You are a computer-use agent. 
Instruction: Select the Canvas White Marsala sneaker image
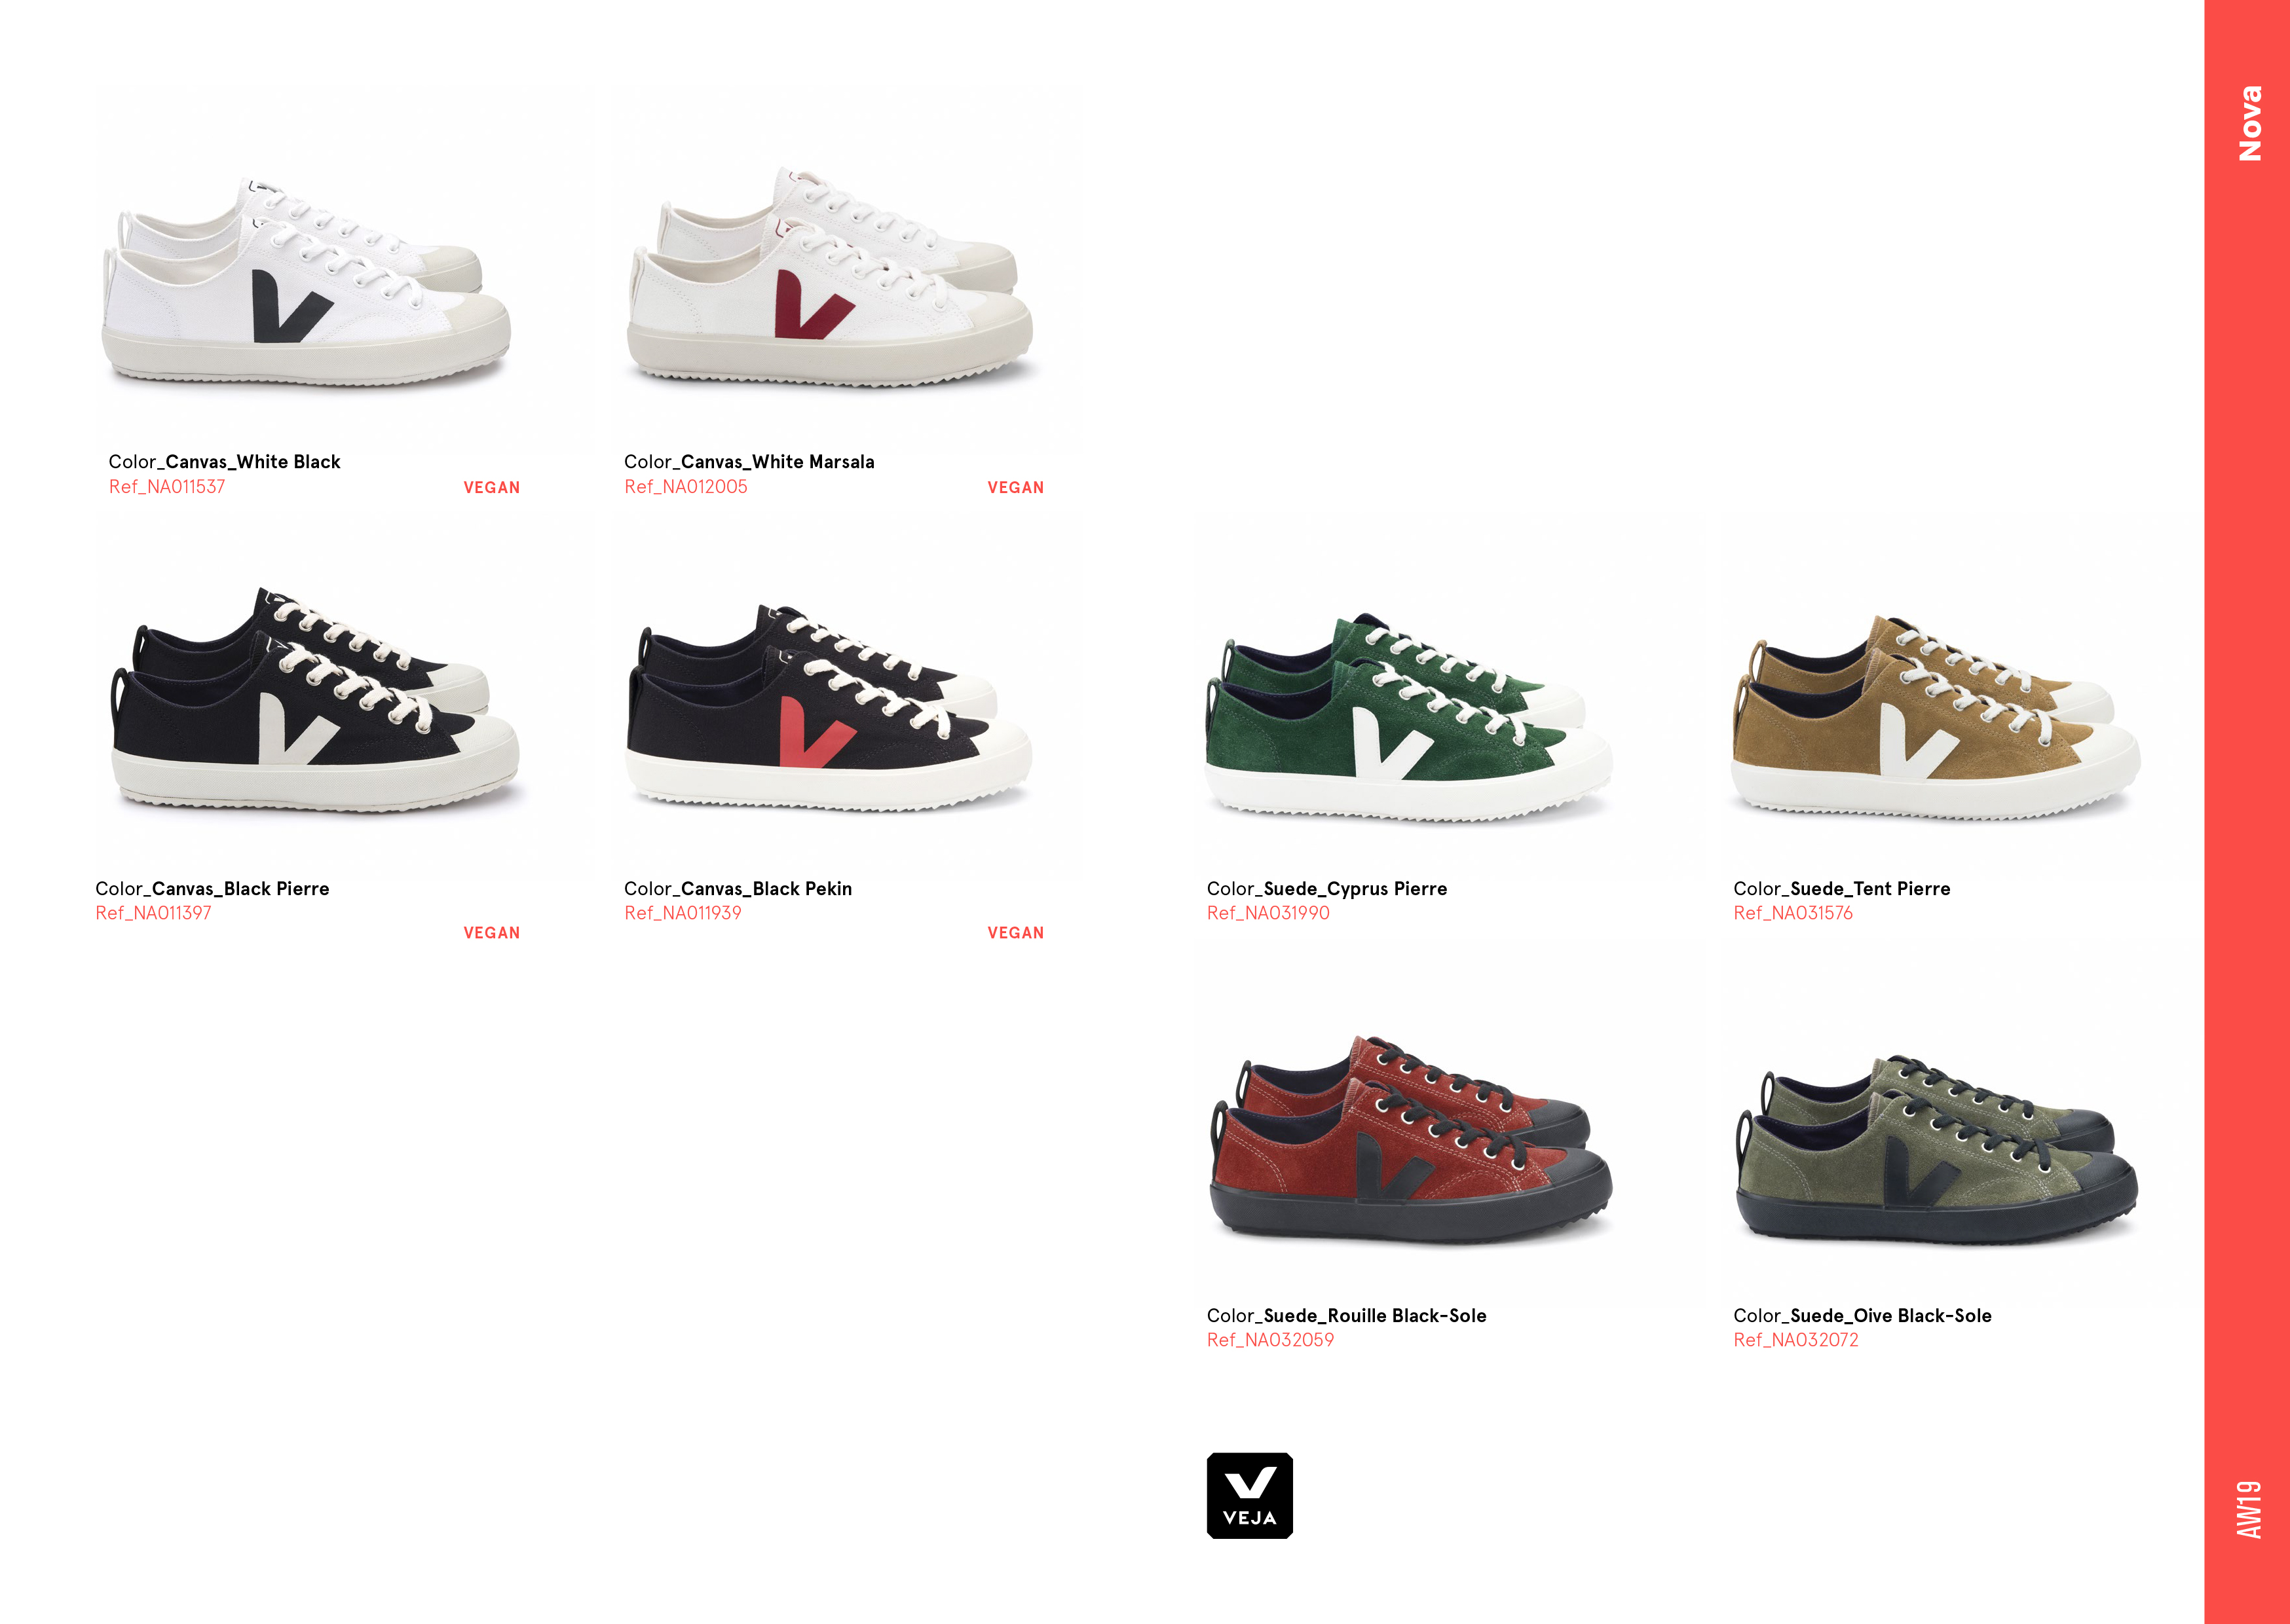[x=830, y=277]
